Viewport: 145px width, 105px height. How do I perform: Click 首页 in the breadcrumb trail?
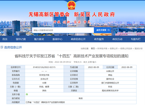point(93,48)
